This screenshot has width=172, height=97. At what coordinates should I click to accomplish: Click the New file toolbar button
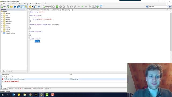3,7
